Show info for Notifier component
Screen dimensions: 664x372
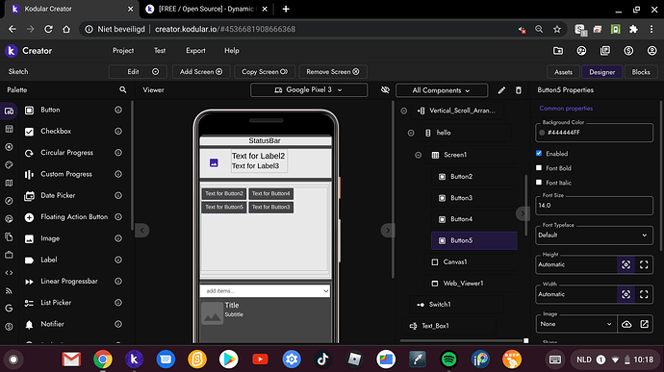tap(118, 324)
